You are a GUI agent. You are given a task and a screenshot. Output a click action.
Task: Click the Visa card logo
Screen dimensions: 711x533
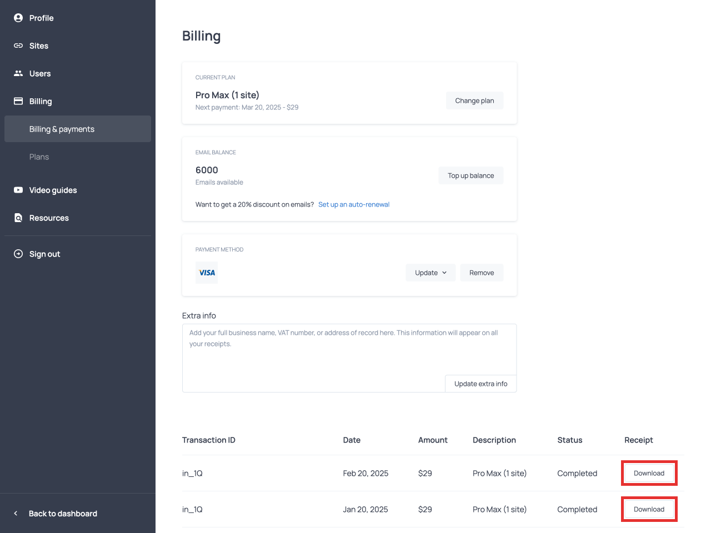point(207,273)
